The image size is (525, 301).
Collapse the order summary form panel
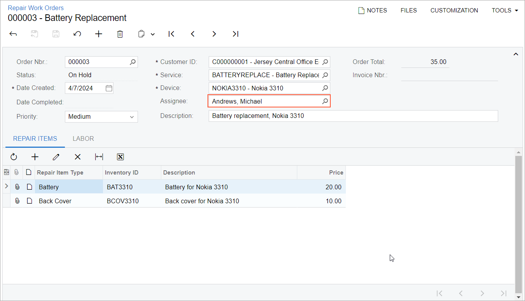[516, 54]
